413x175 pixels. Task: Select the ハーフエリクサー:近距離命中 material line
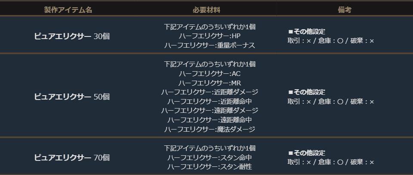[210, 102]
